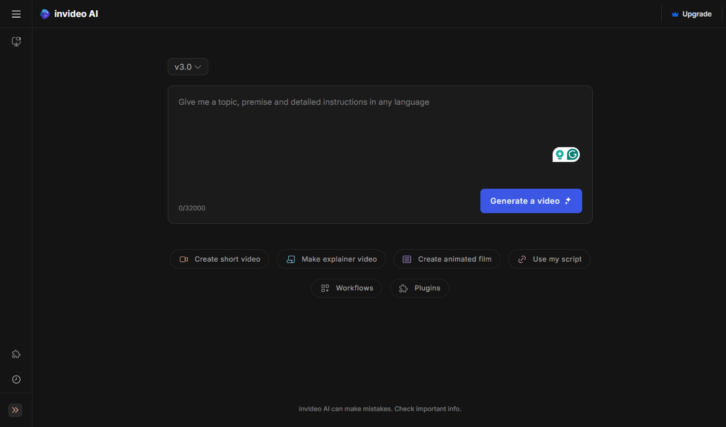Select the workspace icon in the sidebar
The image size is (726, 427).
(x=16, y=41)
